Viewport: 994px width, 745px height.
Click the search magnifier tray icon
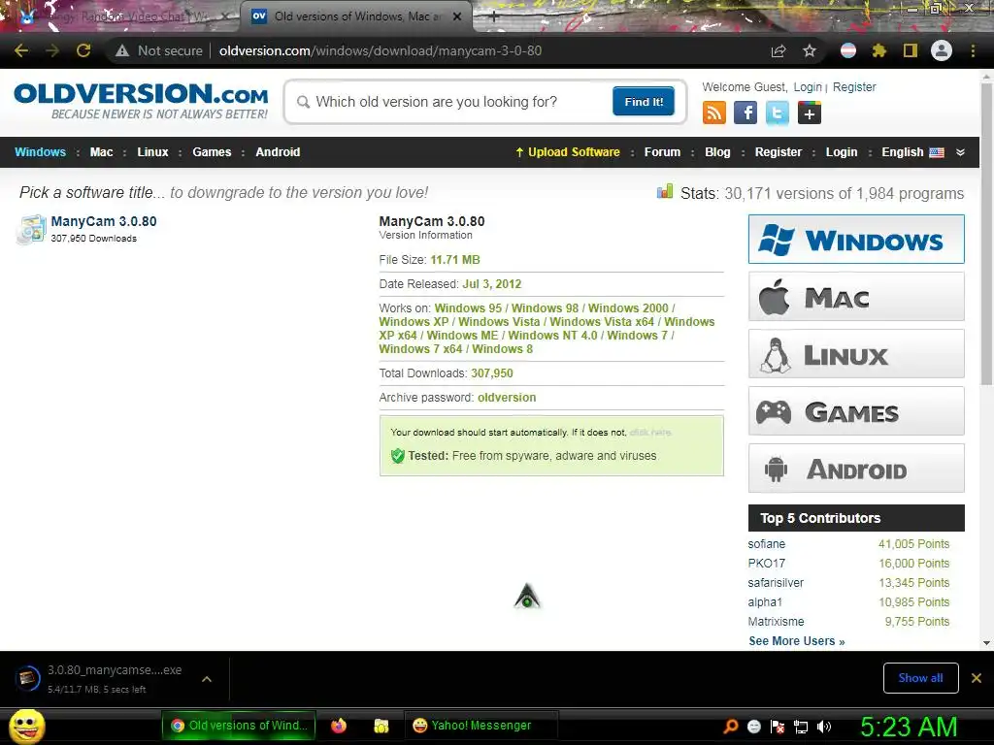[x=730, y=727]
